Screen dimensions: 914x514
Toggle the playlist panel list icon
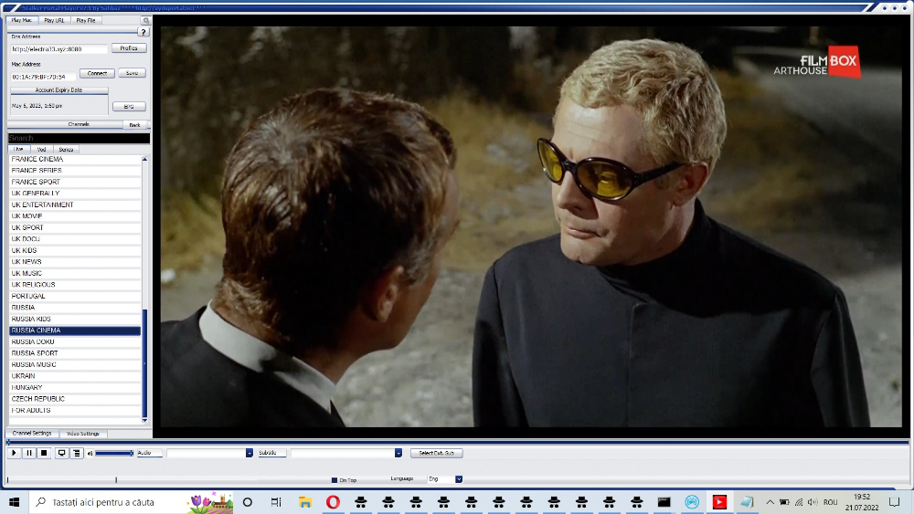(77, 453)
